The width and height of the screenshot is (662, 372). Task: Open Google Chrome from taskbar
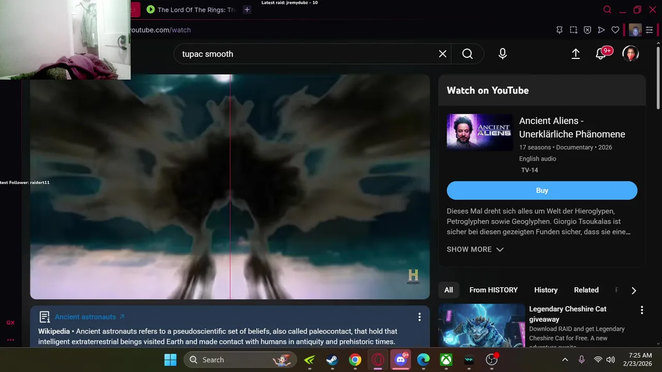point(355,360)
